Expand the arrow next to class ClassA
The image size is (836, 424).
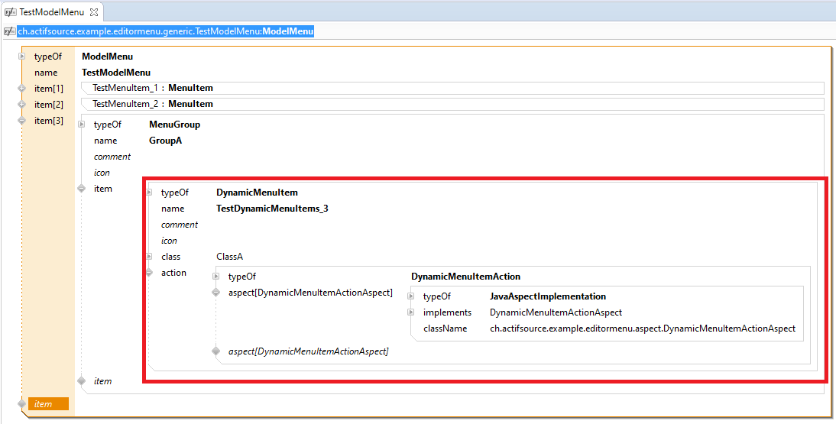[149, 257]
